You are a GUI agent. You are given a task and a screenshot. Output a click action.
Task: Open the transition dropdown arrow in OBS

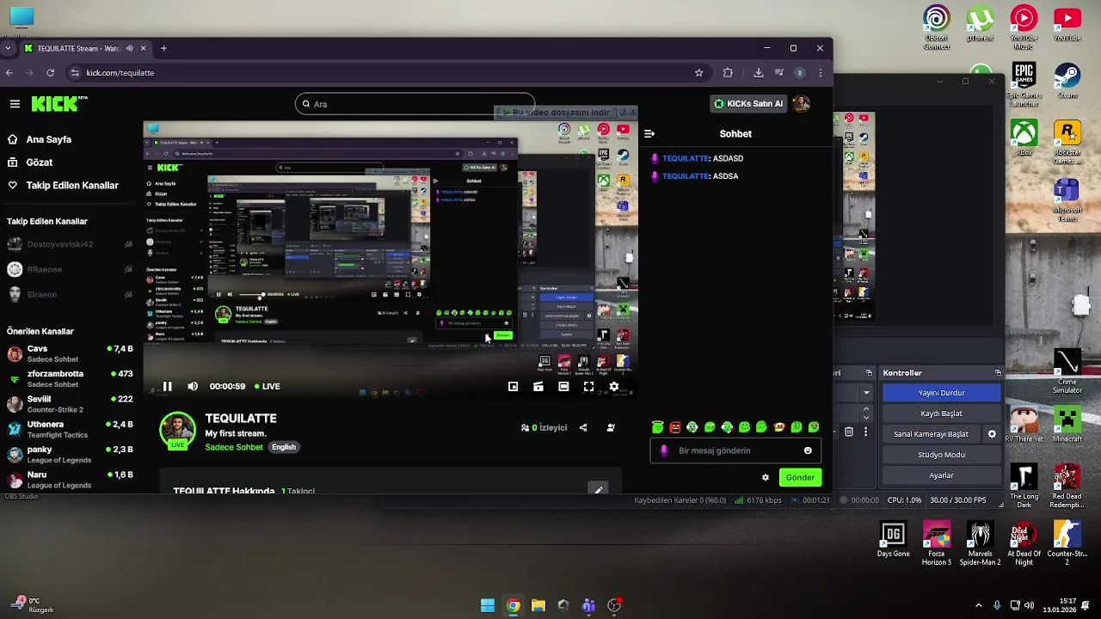click(866, 393)
